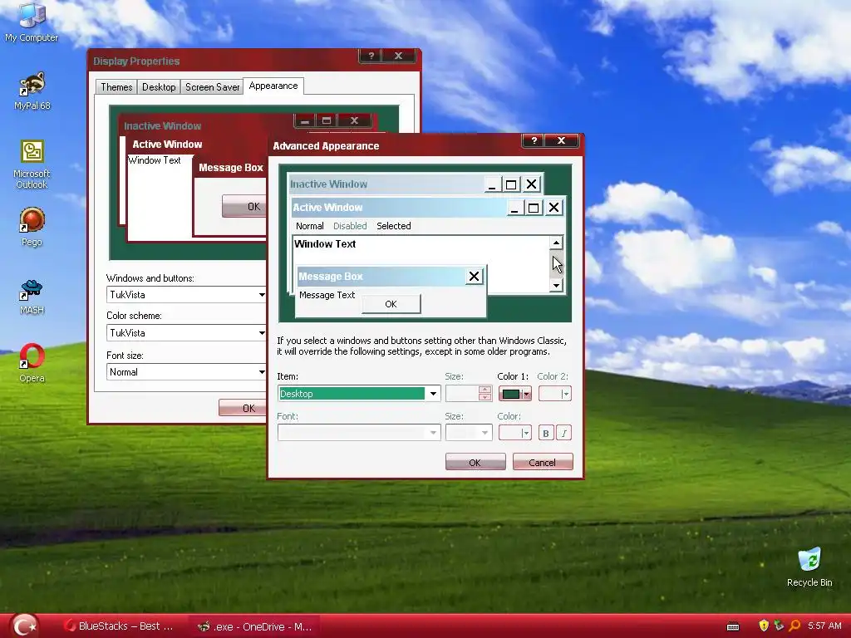The width and height of the screenshot is (851, 638).
Task: Click Active Window maximize icon in the preview
Action: coord(534,208)
